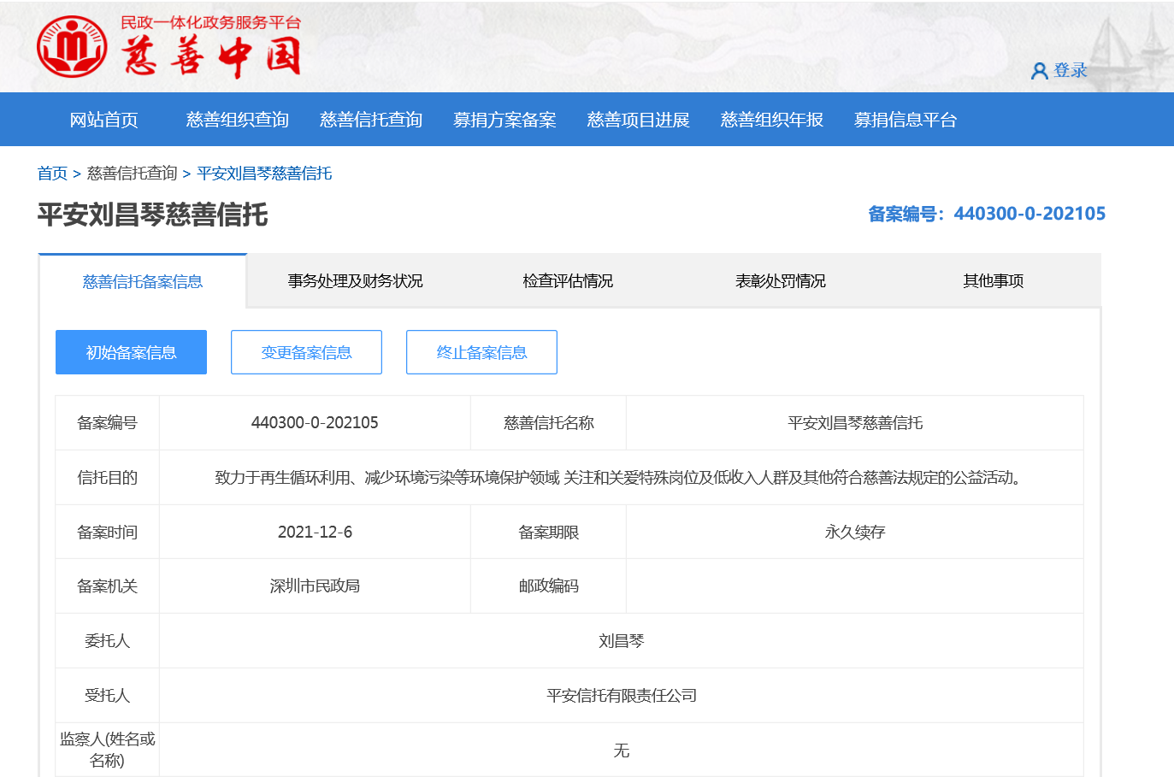1174x777 pixels.
Task: Click the 永久续存 cell
Action: coord(855,532)
